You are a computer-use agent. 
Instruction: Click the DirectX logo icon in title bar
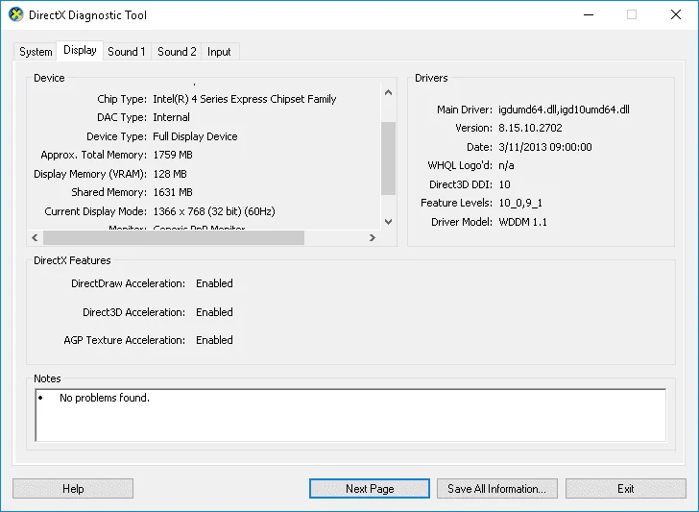click(15, 14)
